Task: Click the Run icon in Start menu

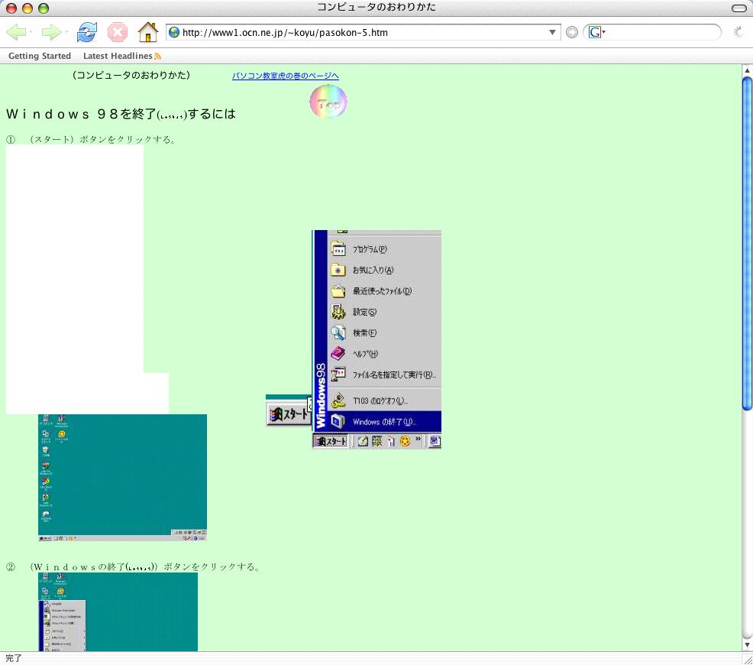Action: 338,375
